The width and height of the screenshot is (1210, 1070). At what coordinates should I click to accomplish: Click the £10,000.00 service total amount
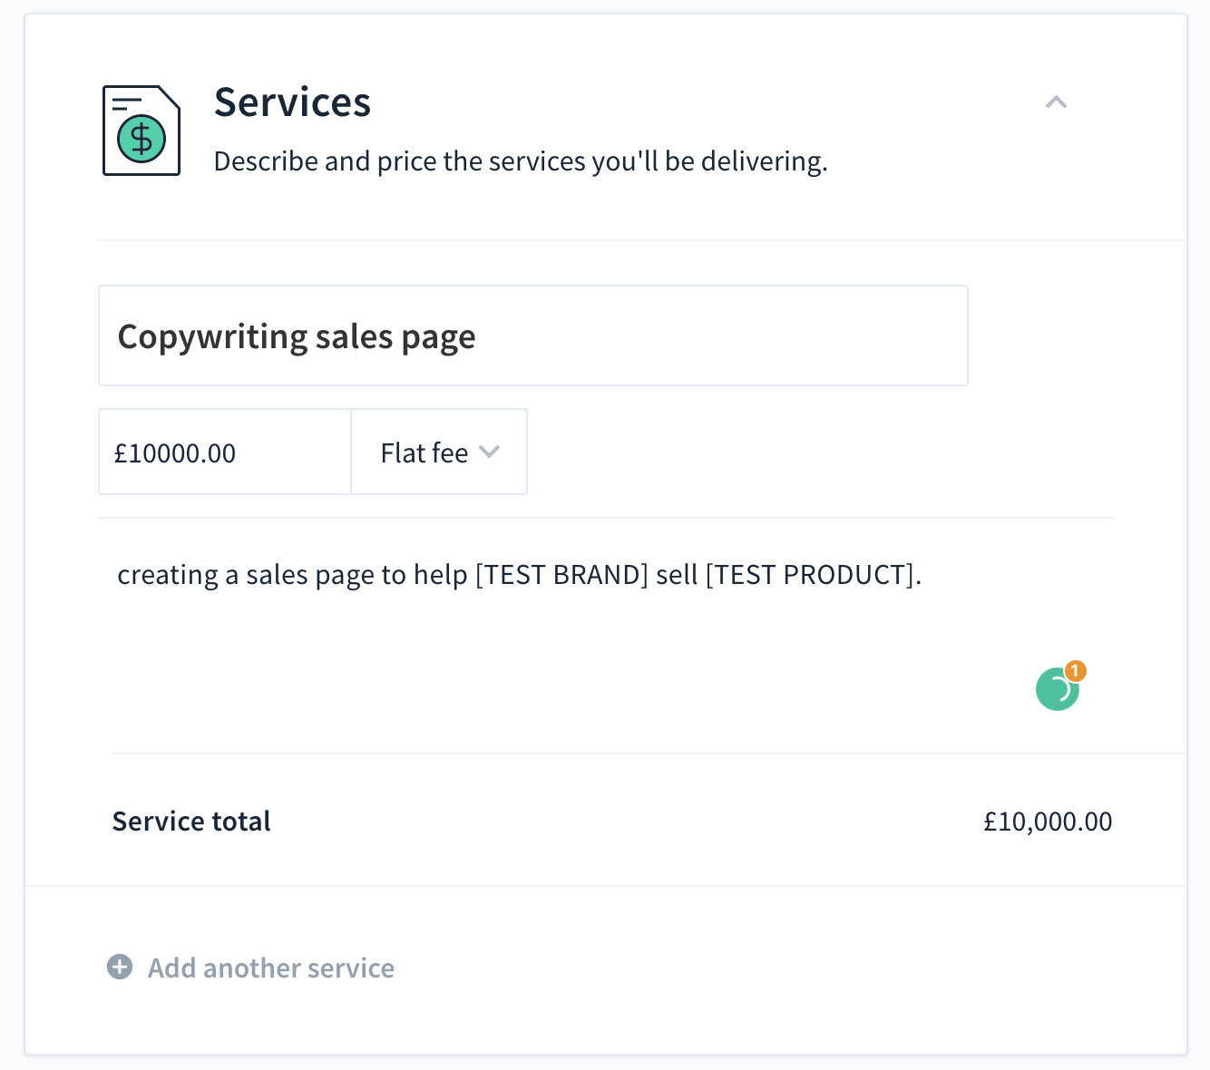[x=1048, y=822]
